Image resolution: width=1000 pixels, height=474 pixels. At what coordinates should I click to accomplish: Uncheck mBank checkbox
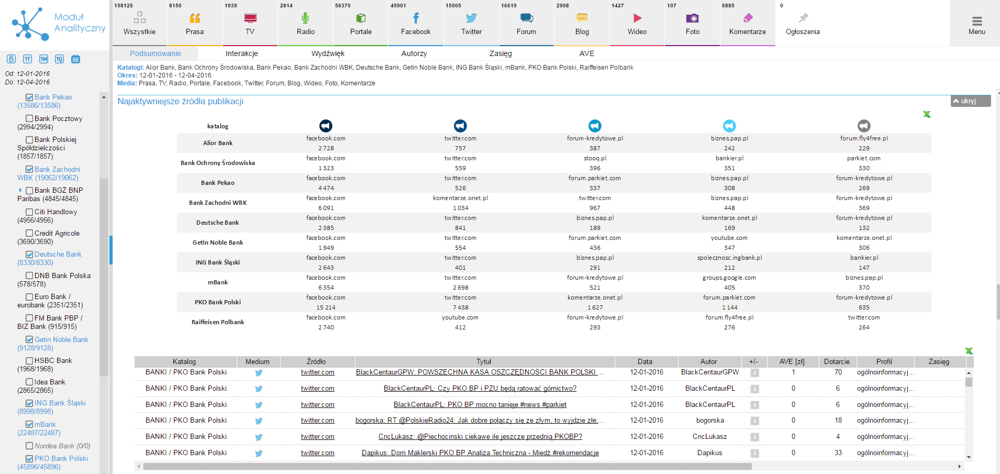point(29,425)
